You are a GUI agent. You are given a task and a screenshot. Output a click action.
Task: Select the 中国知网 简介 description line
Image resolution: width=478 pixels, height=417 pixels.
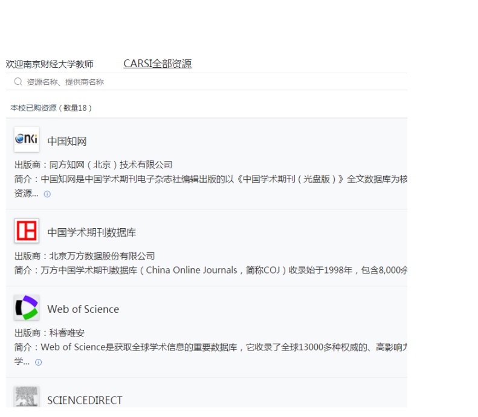pyautogui.click(x=211, y=179)
